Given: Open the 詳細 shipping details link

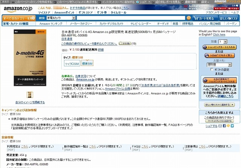Looking at the screenshot, I should tap(101, 50).
